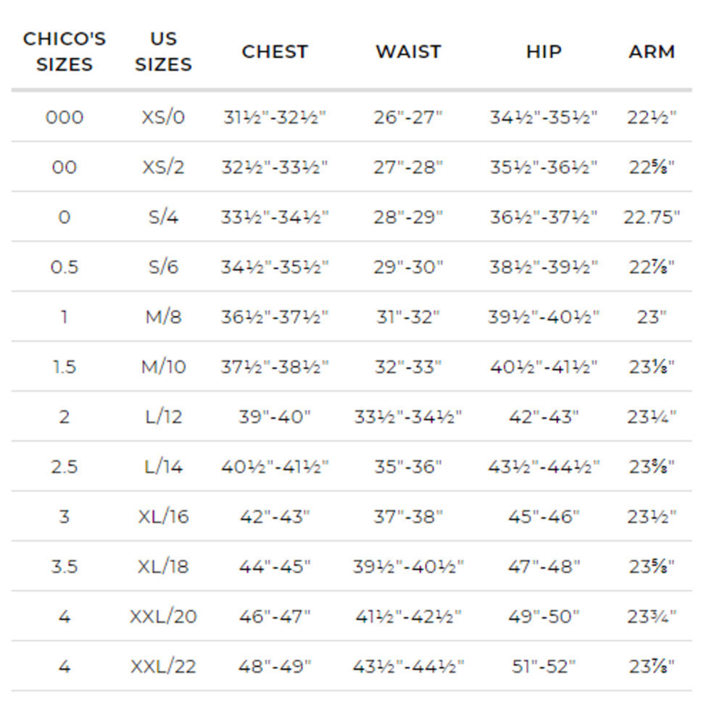Image resolution: width=725 pixels, height=725 pixels.
Task: Click the XL/18 US size cell
Action: point(163,567)
